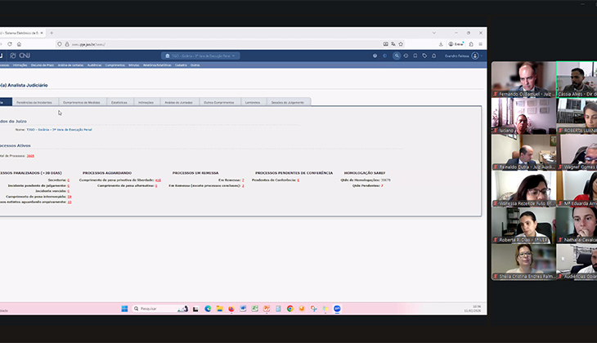Click the bookmark icon in blue header
Image resolution: width=597 pixels, height=343 pixels.
pyautogui.click(x=415, y=56)
